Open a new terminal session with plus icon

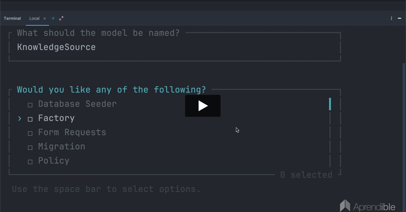point(53,18)
